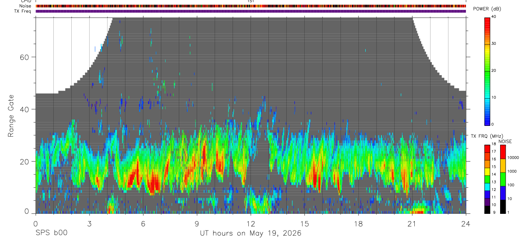The image size is (524, 242).
Task: Click the CPID value 151 label
Action: click(x=250, y=1)
